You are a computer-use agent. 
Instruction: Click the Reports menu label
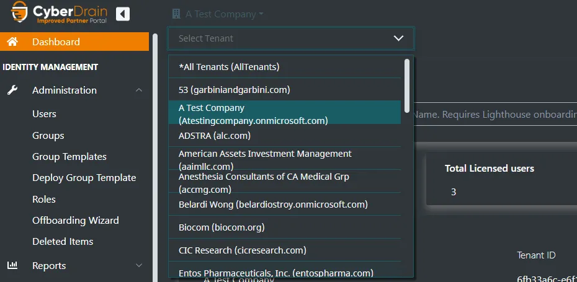(x=49, y=265)
